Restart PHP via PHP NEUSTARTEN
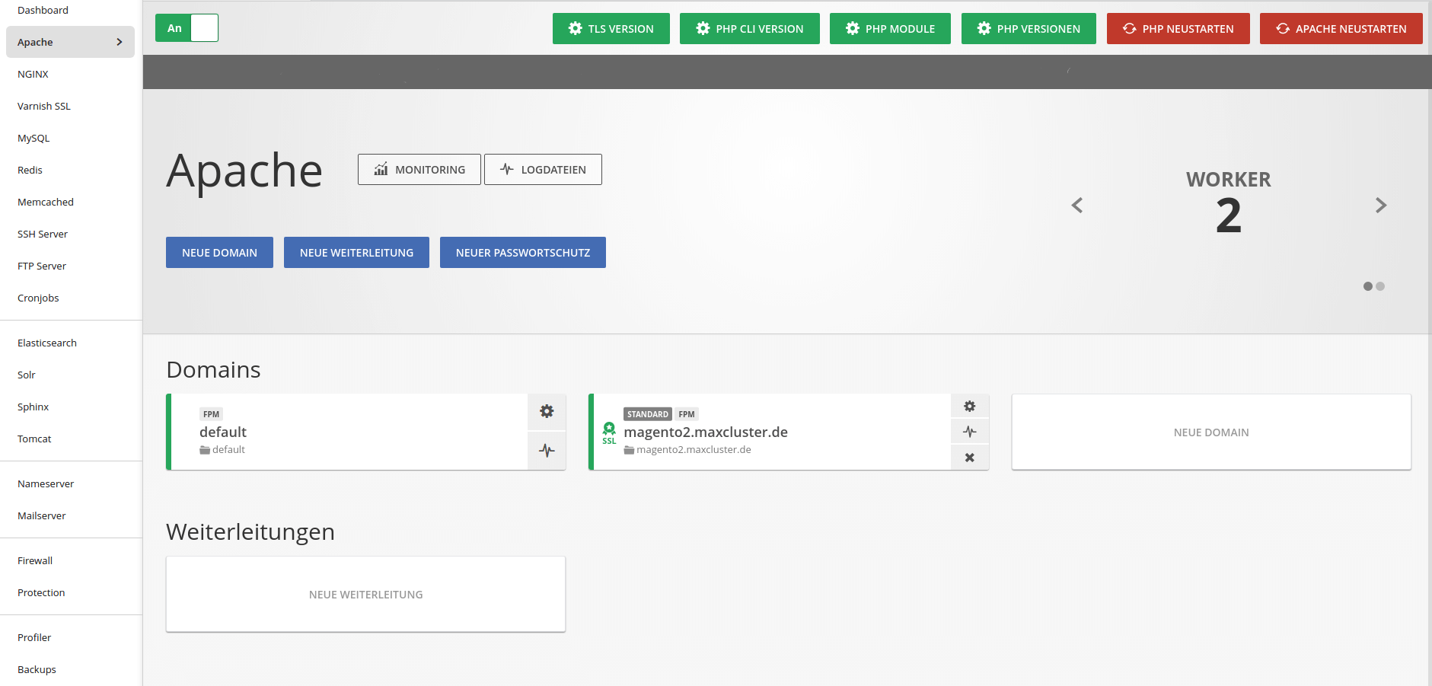1432x686 pixels. pyautogui.click(x=1178, y=29)
